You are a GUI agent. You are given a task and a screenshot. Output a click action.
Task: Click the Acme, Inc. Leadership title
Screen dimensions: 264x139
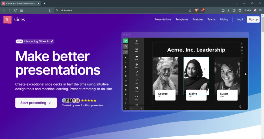pyautogui.click(x=196, y=50)
